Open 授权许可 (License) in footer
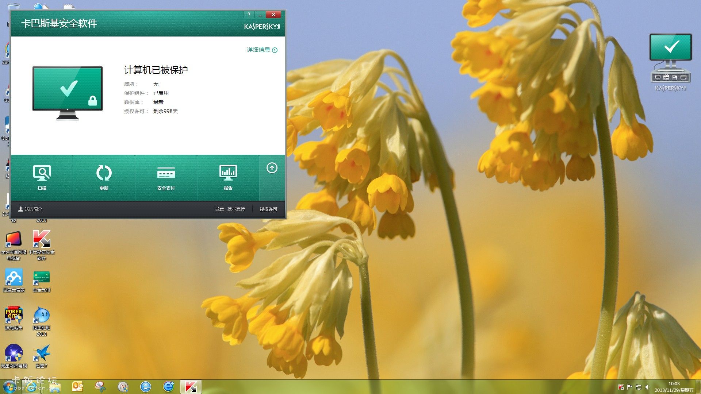Screen dimensions: 701x394 268,209
